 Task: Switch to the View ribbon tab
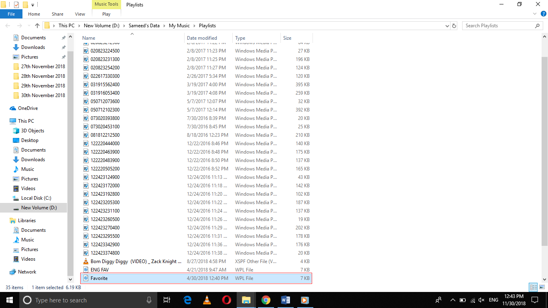79,14
